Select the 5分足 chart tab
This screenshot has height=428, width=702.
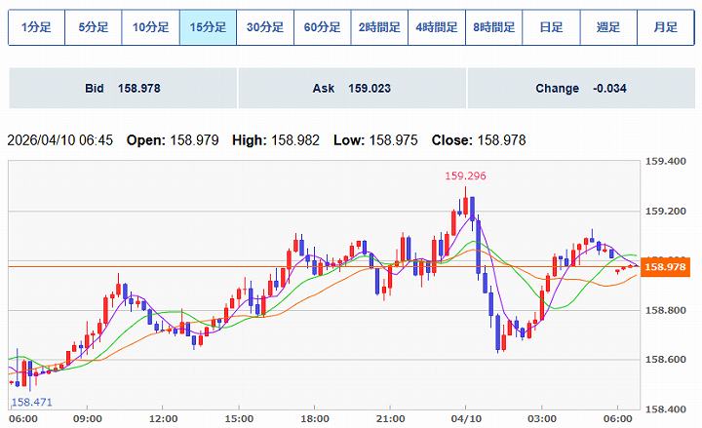pyautogui.click(x=94, y=27)
